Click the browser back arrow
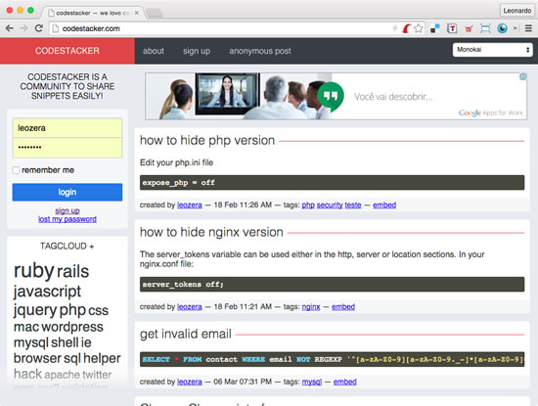Viewport: 538px width, 406px height. (9, 28)
